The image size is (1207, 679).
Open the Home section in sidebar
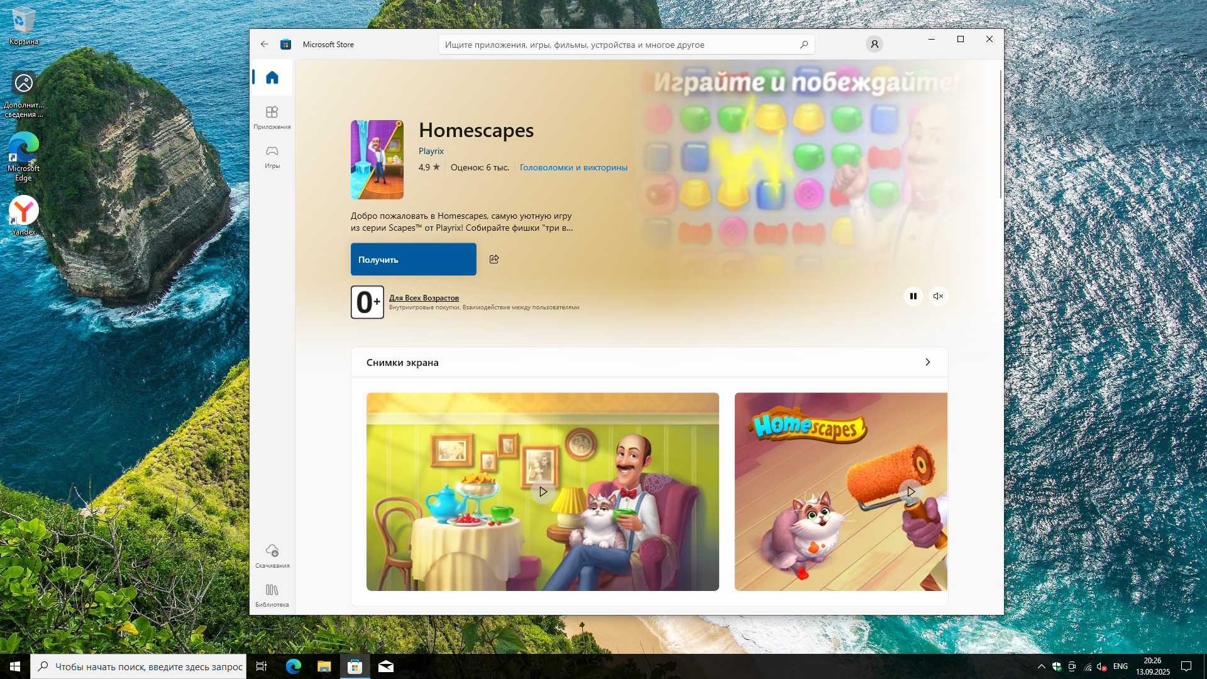click(x=272, y=77)
